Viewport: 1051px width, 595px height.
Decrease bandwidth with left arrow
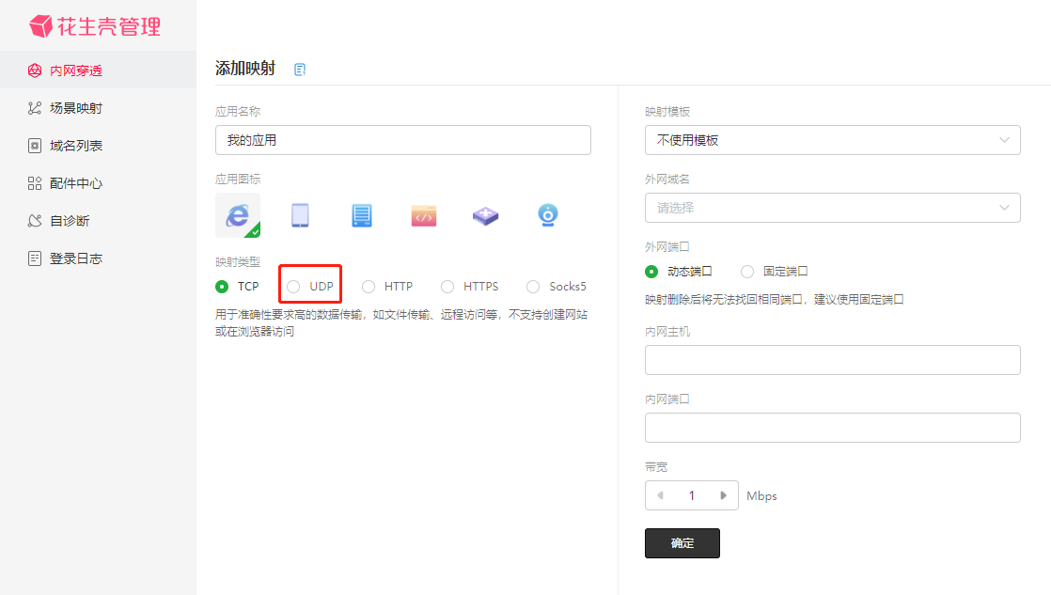coord(660,495)
